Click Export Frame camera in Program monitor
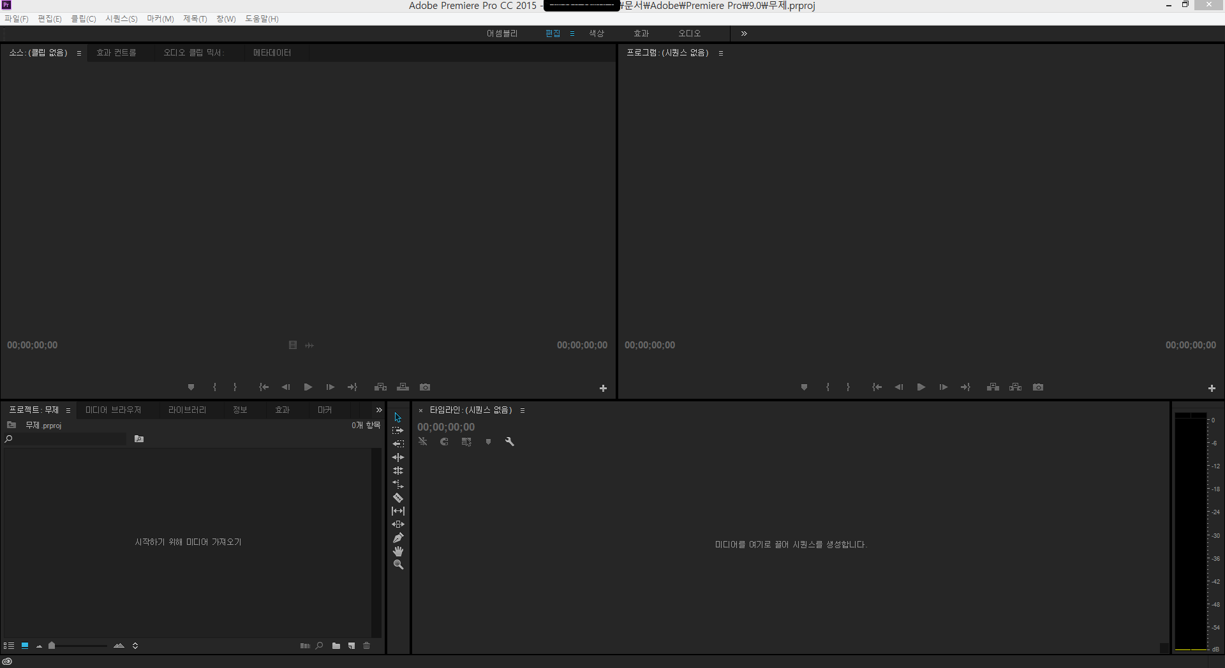 (1038, 387)
